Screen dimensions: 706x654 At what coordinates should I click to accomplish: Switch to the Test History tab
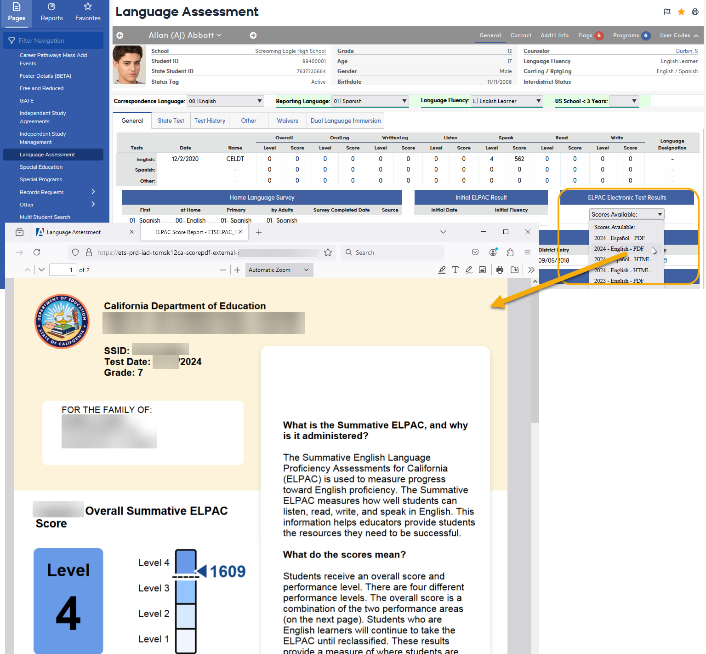coord(210,120)
